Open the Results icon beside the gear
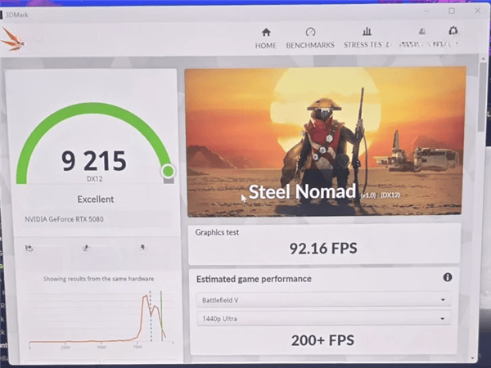 (422, 31)
